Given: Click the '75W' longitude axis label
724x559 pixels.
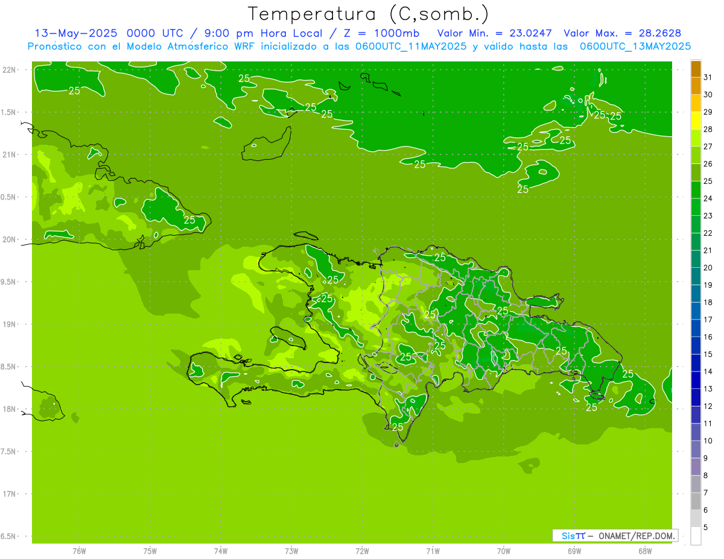Looking at the screenshot, I should tap(150, 551).
